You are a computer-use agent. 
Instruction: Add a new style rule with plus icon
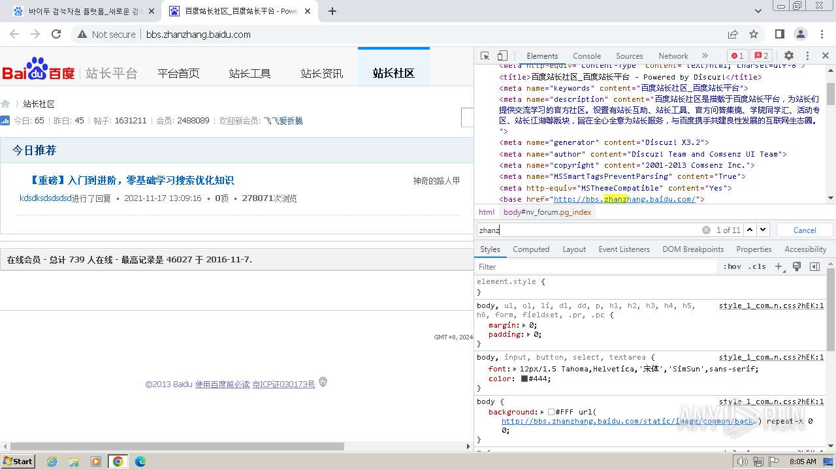[779, 266]
